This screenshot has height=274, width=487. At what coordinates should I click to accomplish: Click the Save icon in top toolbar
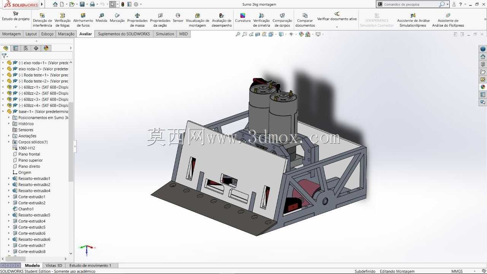pyautogui.click(x=82, y=4)
